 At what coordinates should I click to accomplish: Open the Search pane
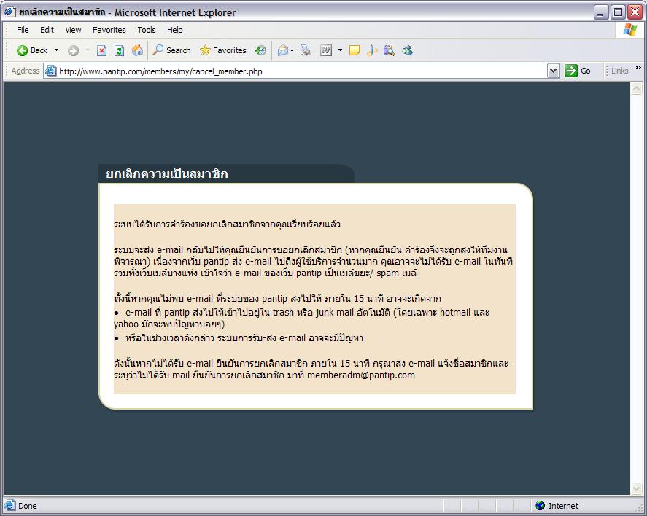point(171,50)
